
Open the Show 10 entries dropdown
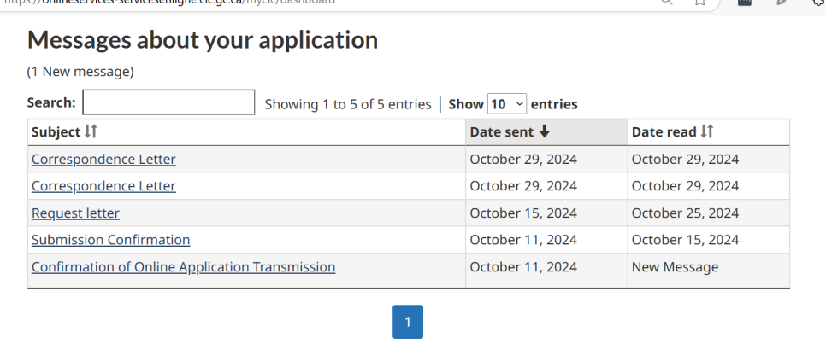(507, 104)
